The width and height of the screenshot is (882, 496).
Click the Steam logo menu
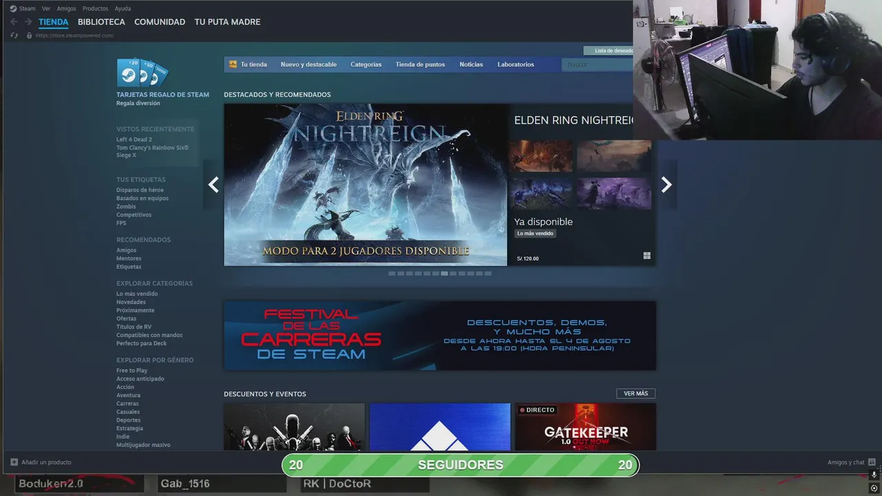click(22, 8)
